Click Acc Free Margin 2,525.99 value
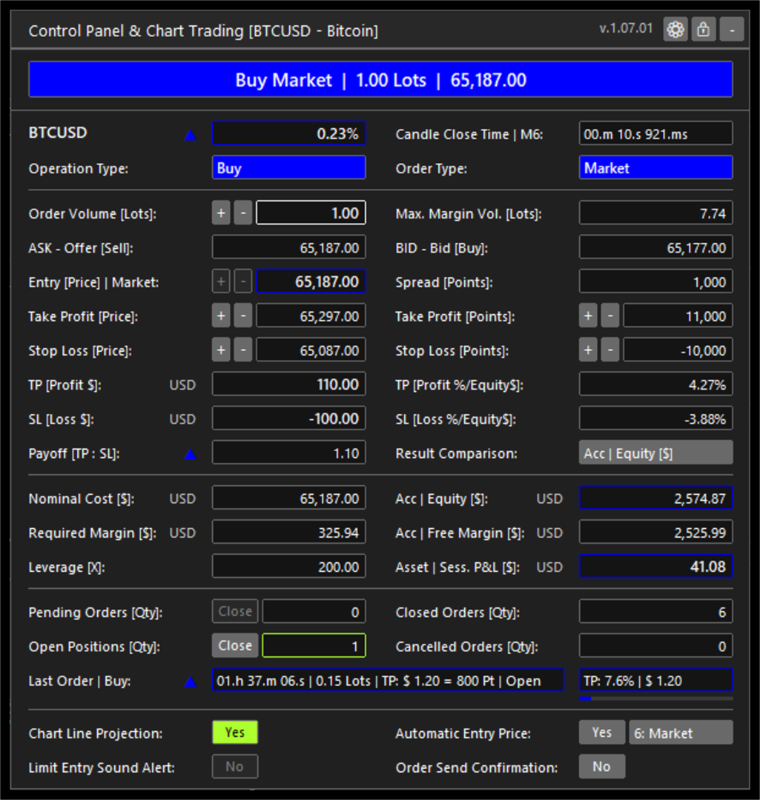The width and height of the screenshot is (760, 800). tap(655, 532)
